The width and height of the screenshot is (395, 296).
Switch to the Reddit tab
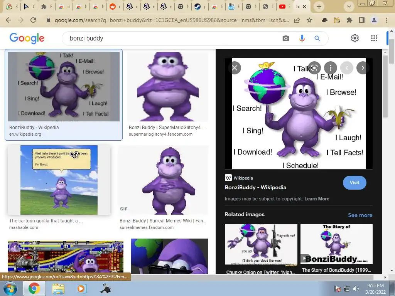[115, 7]
